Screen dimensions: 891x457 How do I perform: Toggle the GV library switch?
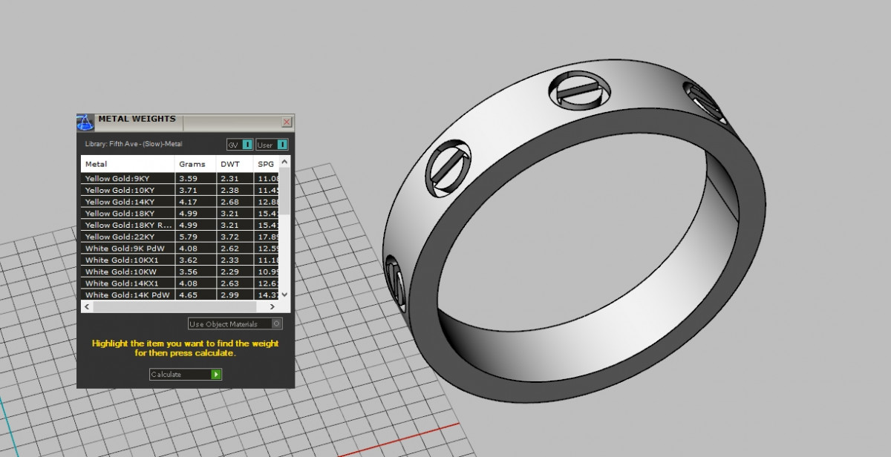click(248, 145)
